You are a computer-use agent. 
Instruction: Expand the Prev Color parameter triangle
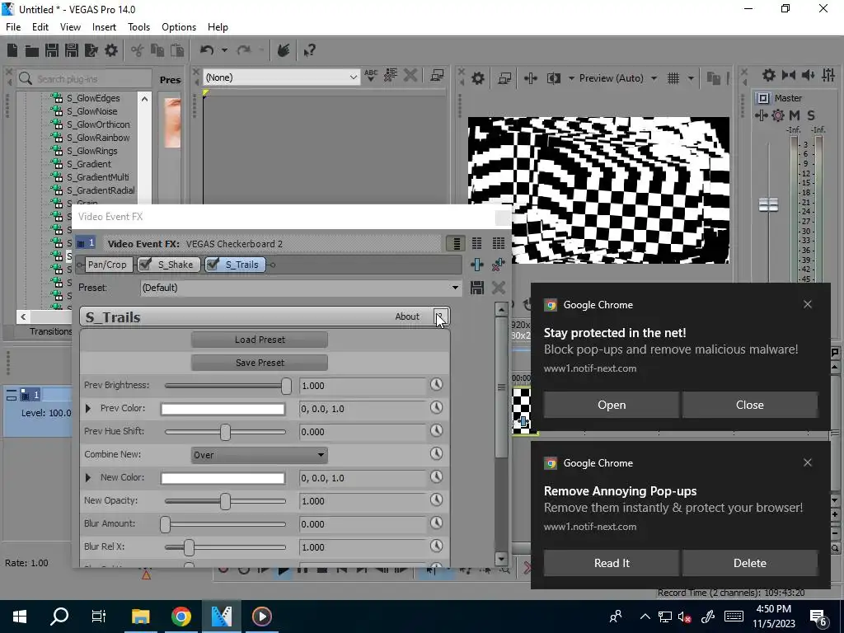[x=88, y=409]
